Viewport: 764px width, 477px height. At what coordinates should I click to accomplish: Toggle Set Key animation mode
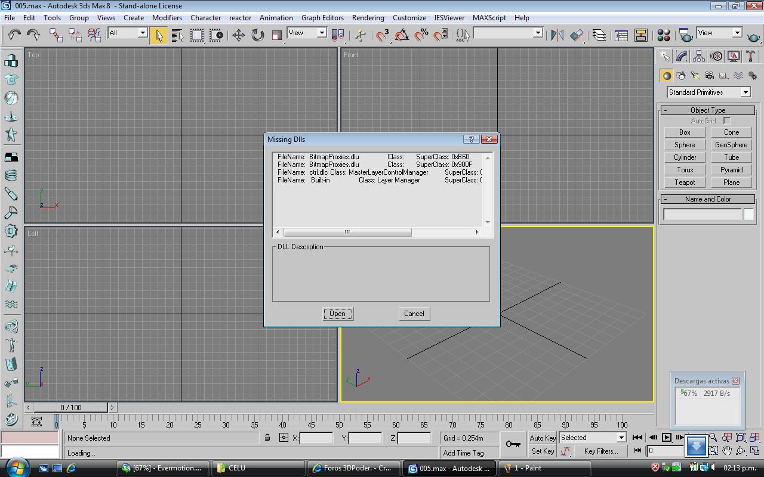[x=543, y=451]
